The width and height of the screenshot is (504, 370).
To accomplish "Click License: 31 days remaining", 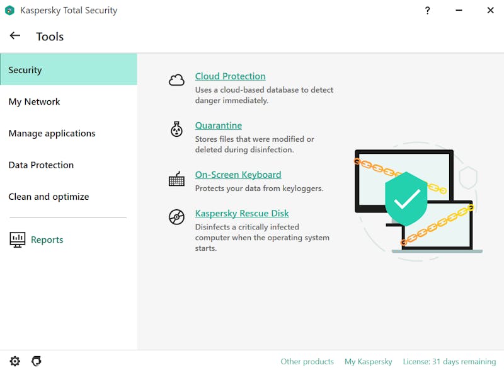I will pos(449,362).
